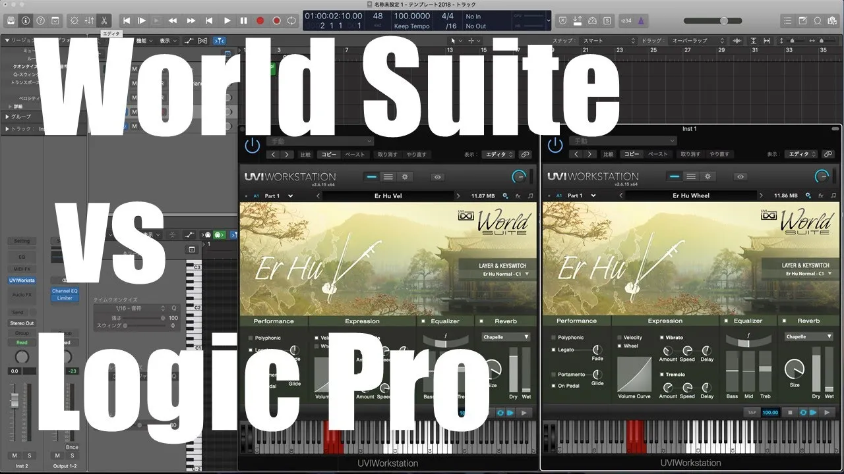
Task: Click list view icon in Er Hu Vel window
Action: pyautogui.click(x=388, y=176)
